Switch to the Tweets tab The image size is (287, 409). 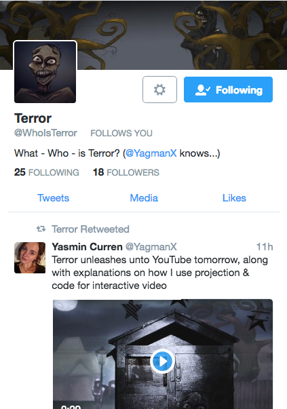pyautogui.click(x=53, y=198)
